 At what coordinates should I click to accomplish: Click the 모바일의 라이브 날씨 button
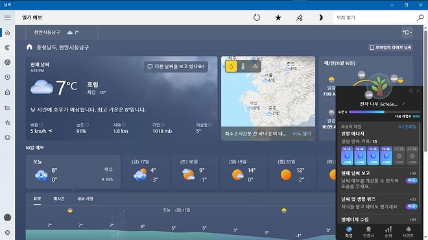(x=390, y=47)
